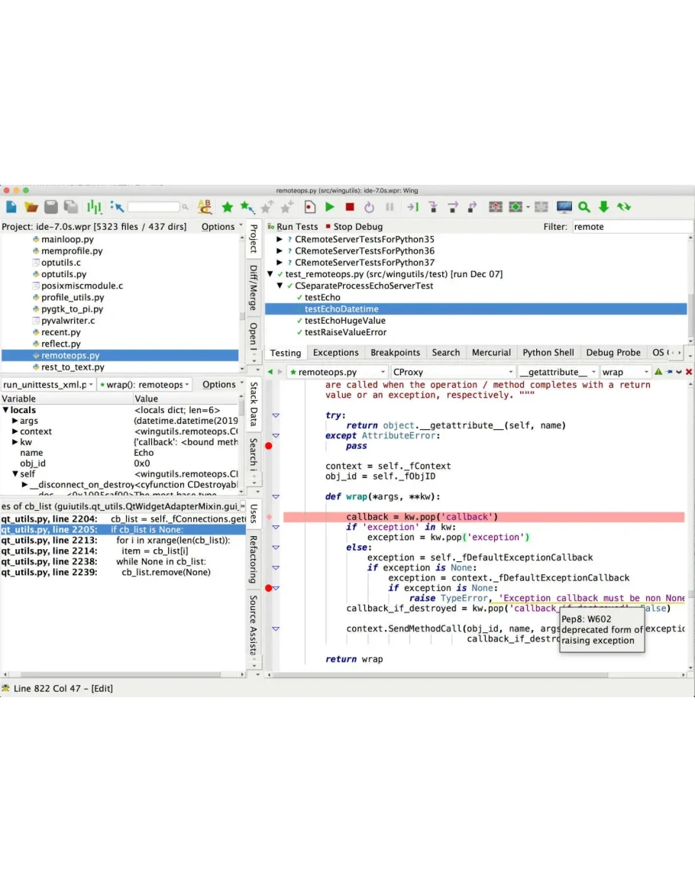695x882 pixels.
Task: Click the test Filter input field
Action: pos(632,227)
